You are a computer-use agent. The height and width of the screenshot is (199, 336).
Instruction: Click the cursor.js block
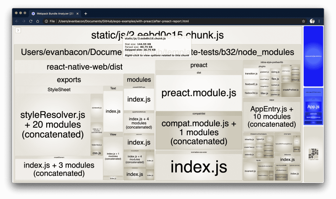tap(275, 85)
